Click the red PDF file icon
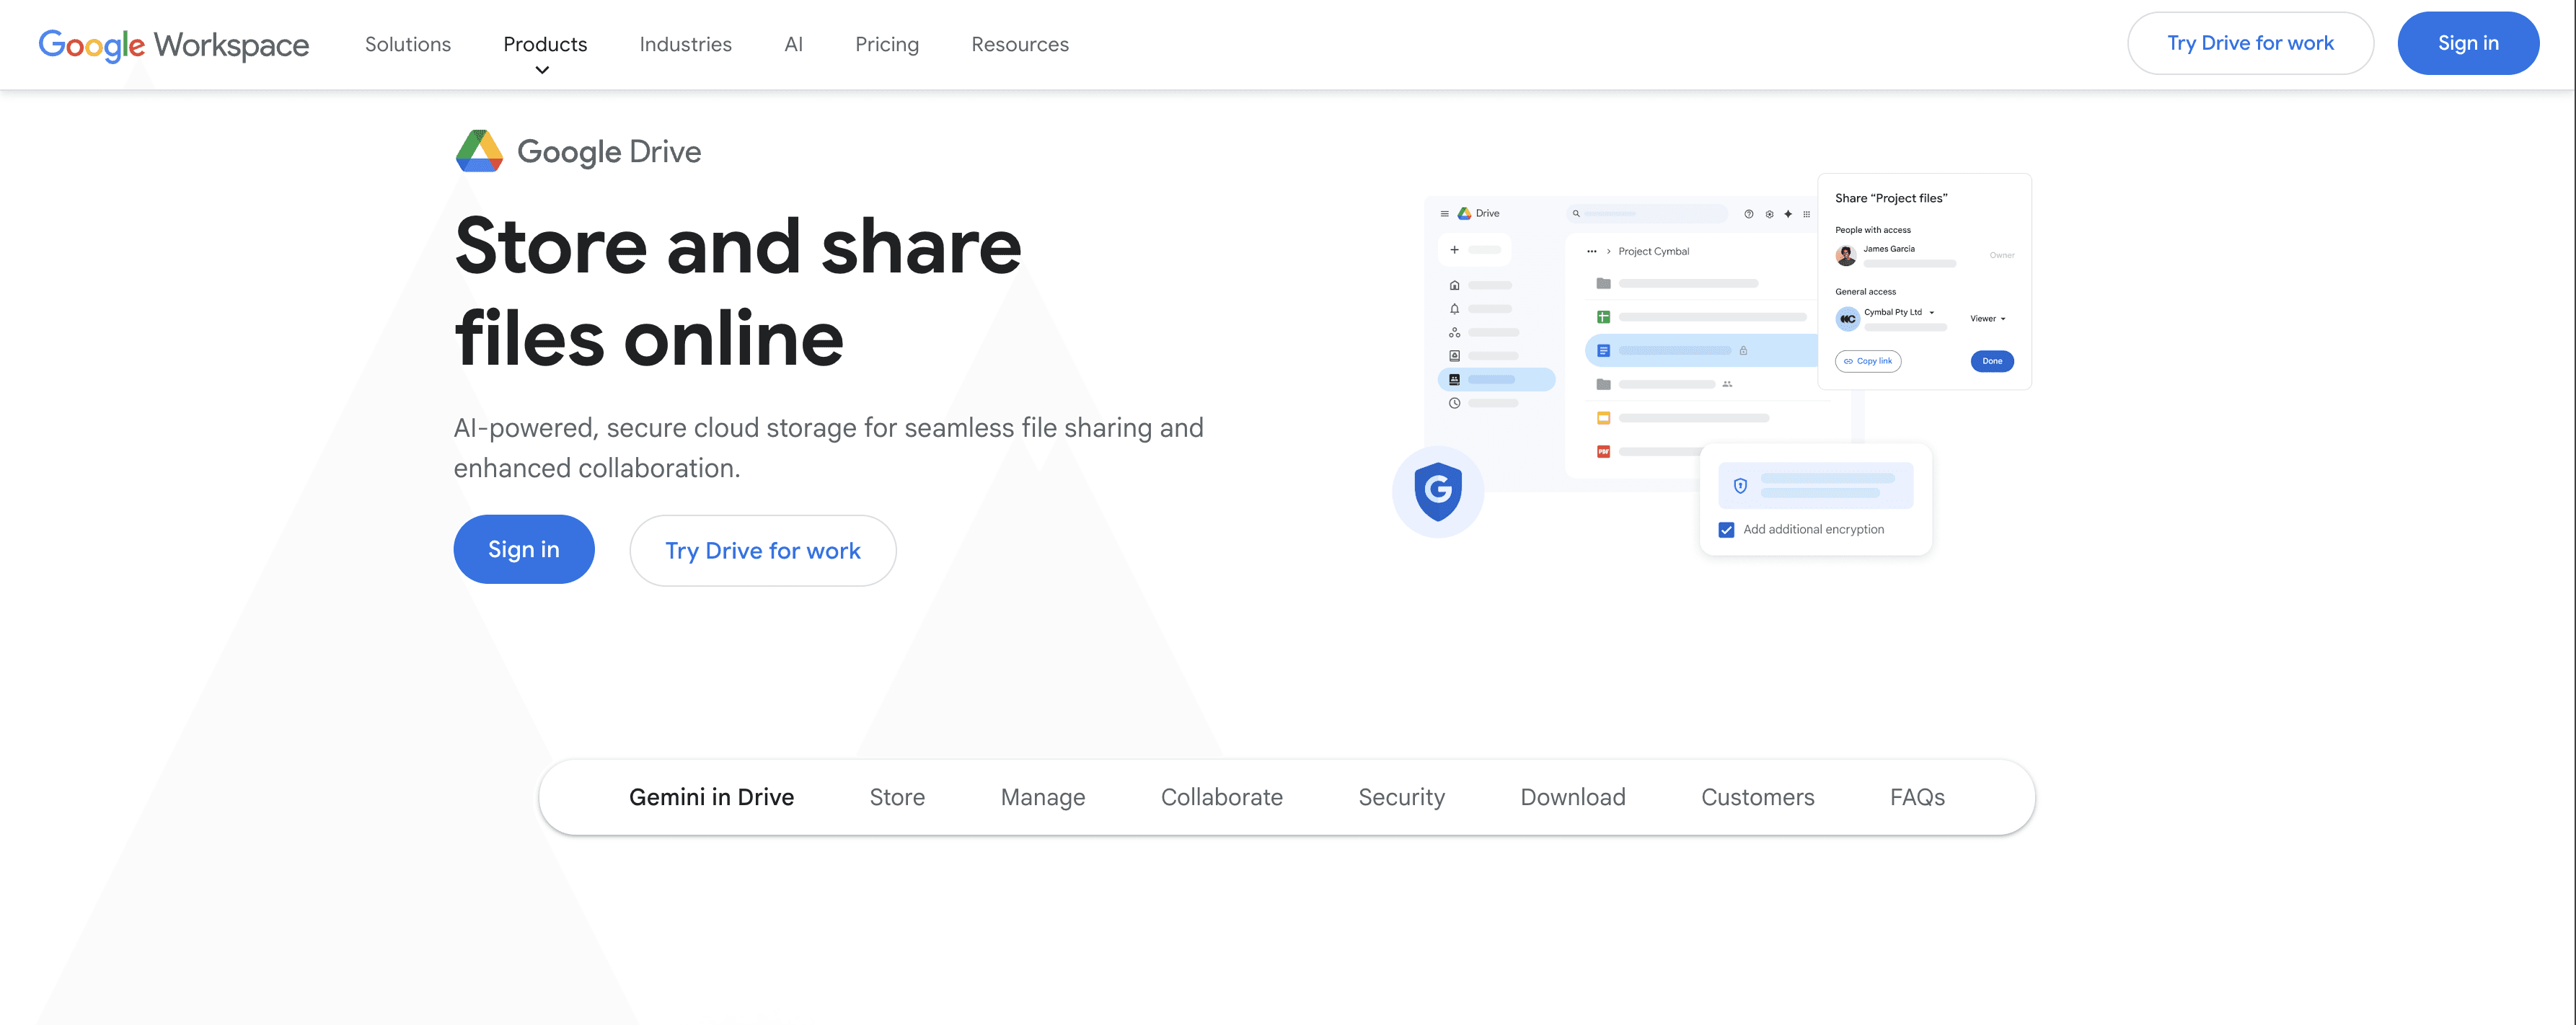 1603,452
